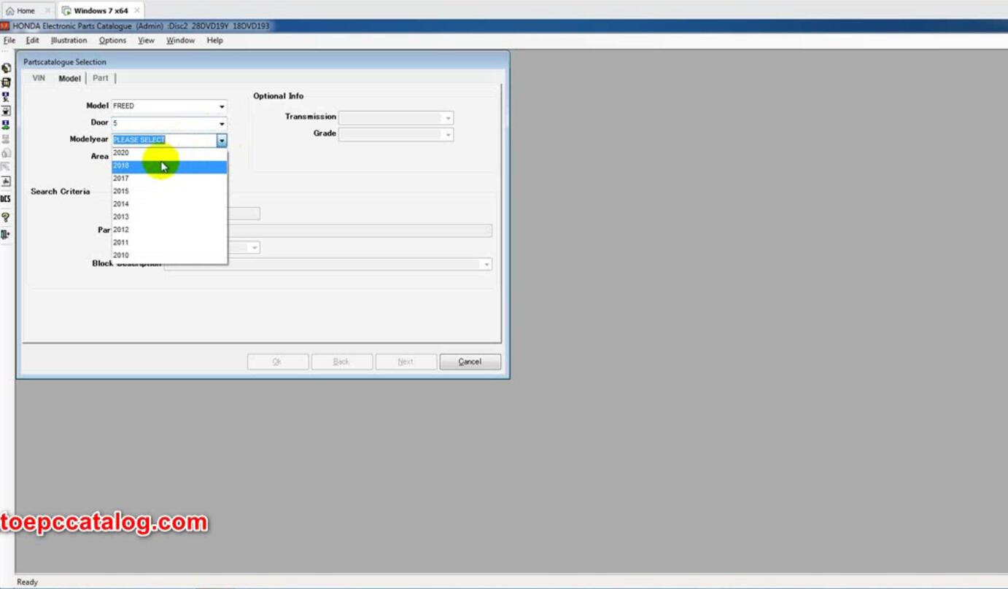
Task: Choose 2020 from the model year list
Action: [169, 153]
